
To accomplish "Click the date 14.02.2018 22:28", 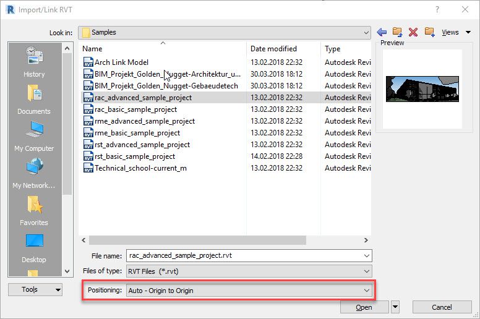I will [x=276, y=156].
